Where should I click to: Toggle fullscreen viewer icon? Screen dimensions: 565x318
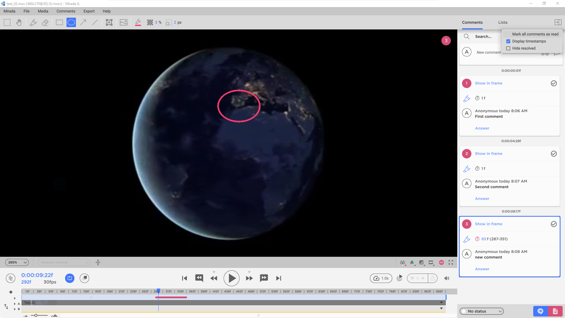(451, 262)
